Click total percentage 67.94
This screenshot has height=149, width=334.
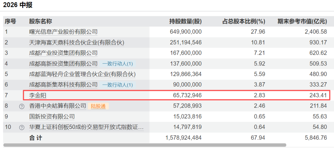(258, 138)
